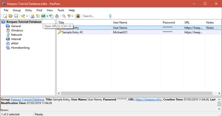Sort by the Password column header
This screenshot has width=222, height=117.
coord(172,22)
